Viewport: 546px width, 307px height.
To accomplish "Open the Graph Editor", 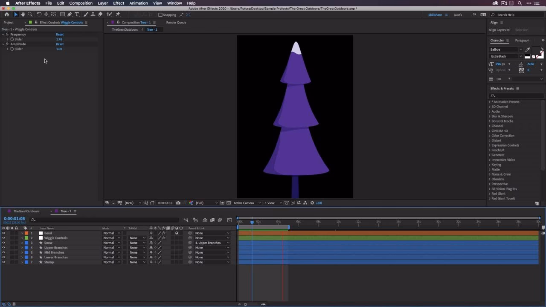I will point(229,220).
